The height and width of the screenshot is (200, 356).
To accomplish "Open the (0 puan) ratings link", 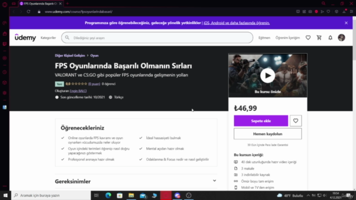I will [x=94, y=84].
